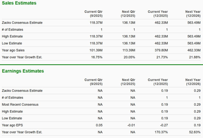Image resolution: width=203 pixels, height=138 pixels.
Task: Select the Year ago EPS row label
Action: click(12, 125)
